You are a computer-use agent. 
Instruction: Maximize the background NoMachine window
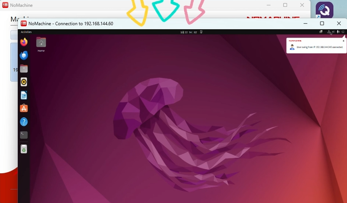pyautogui.click(x=285, y=5)
